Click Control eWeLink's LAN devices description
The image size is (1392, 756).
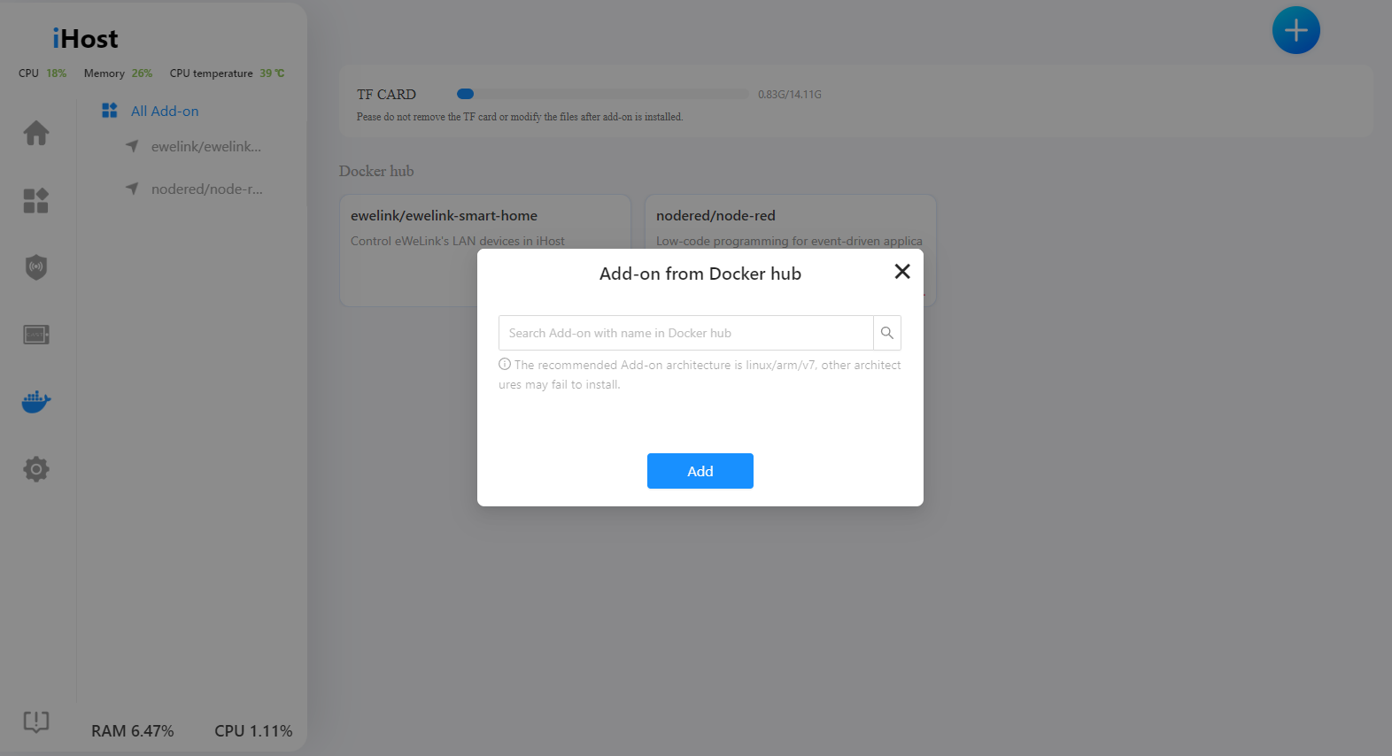[458, 241]
